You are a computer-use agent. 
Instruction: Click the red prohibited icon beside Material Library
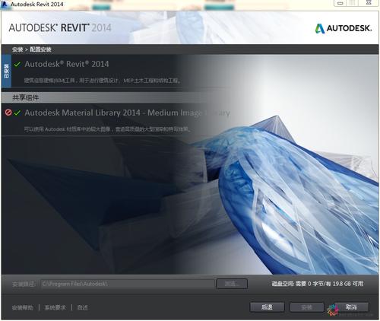[8, 113]
